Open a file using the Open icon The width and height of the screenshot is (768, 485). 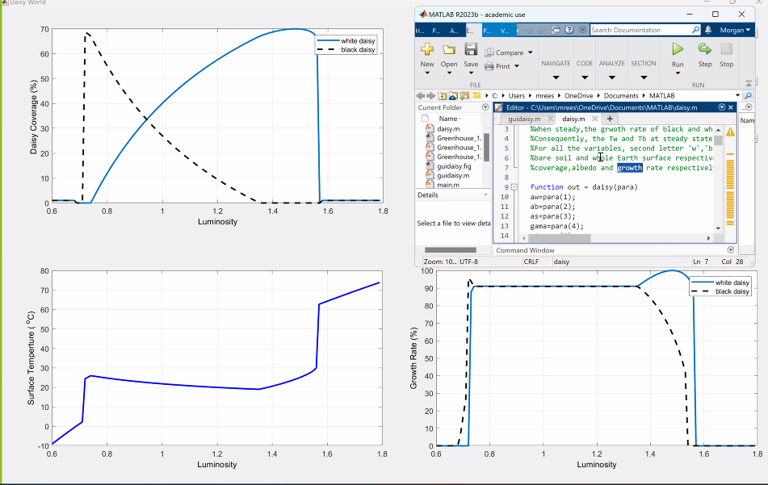(447, 48)
